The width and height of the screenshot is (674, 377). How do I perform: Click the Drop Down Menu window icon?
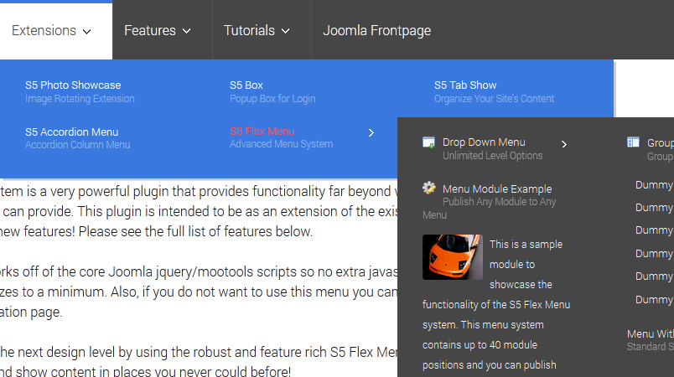[x=429, y=142]
